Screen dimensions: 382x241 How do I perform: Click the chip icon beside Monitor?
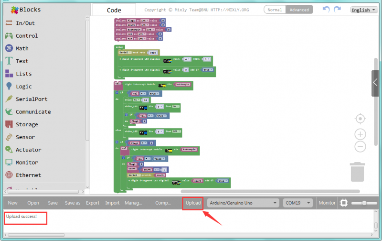pyautogui.click(x=344, y=203)
